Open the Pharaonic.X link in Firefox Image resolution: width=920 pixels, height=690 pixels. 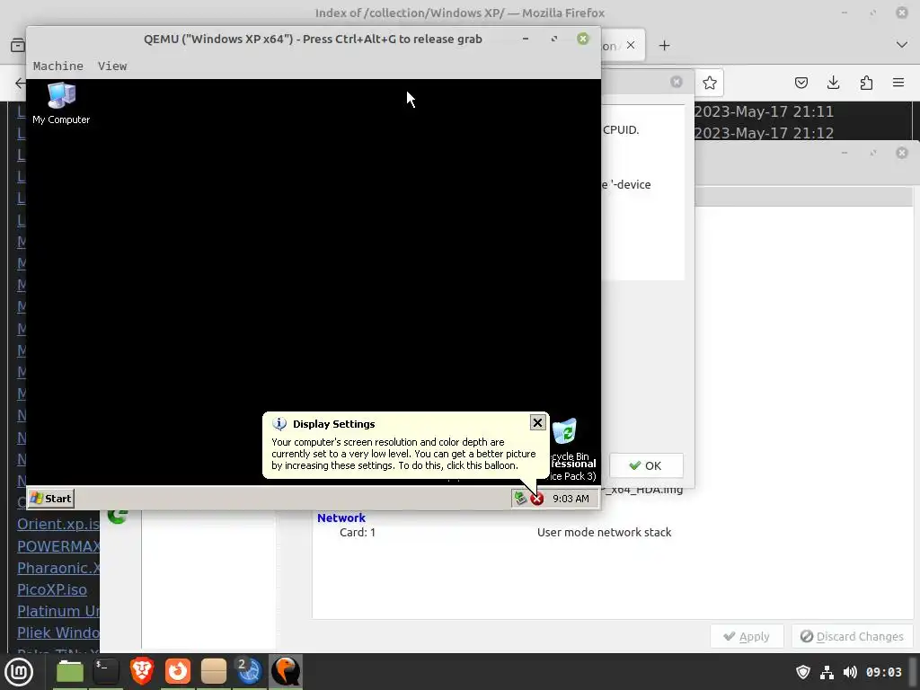click(58, 568)
